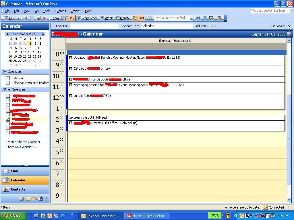294x220 pixels.
Task: Go to next month in date navigator
Action: pyautogui.click(x=43, y=34)
